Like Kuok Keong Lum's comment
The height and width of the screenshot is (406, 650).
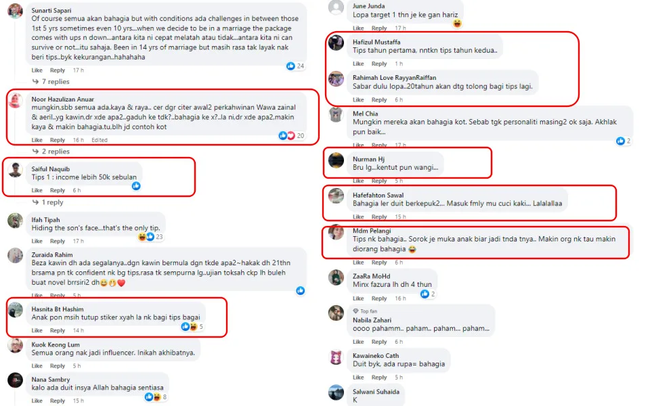pyautogui.click(x=37, y=366)
